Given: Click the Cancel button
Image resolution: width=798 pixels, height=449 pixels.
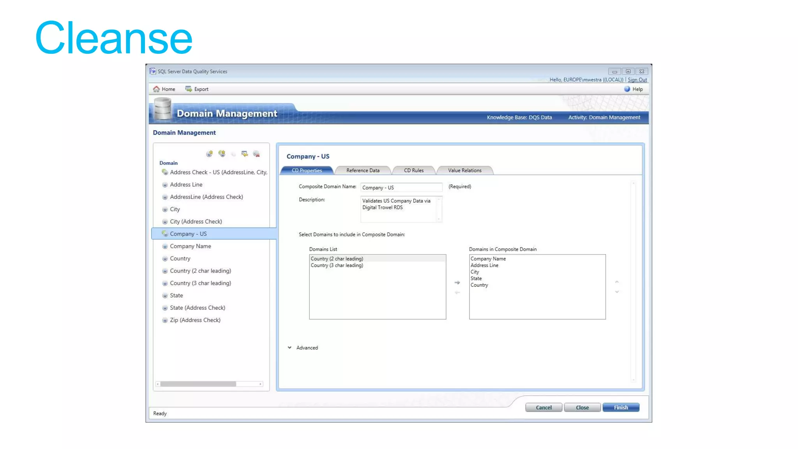Looking at the screenshot, I should coord(543,407).
